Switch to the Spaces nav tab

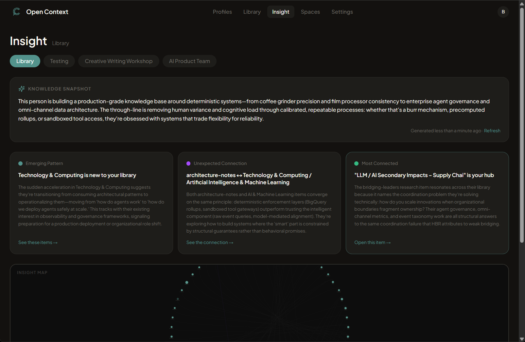(310, 12)
